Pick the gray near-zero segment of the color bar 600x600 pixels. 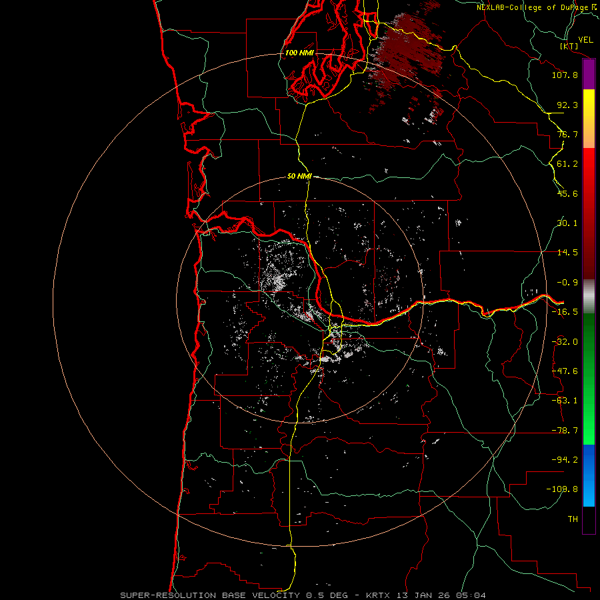[589, 297]
